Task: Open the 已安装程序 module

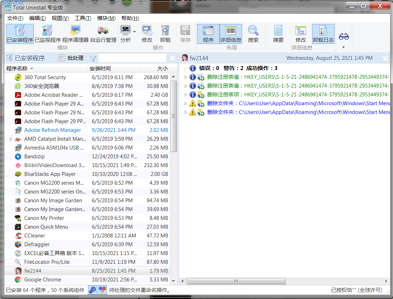Action: [20, 34]
